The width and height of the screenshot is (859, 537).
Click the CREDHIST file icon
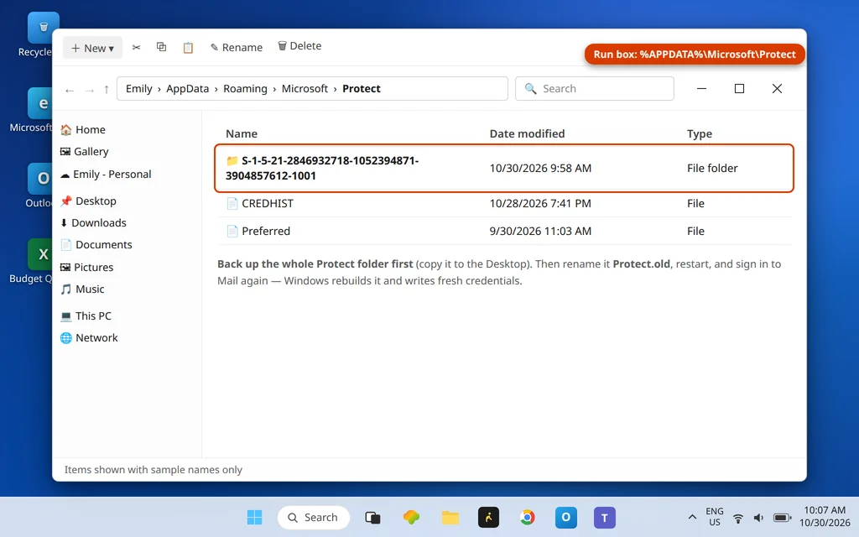point(232,203)
